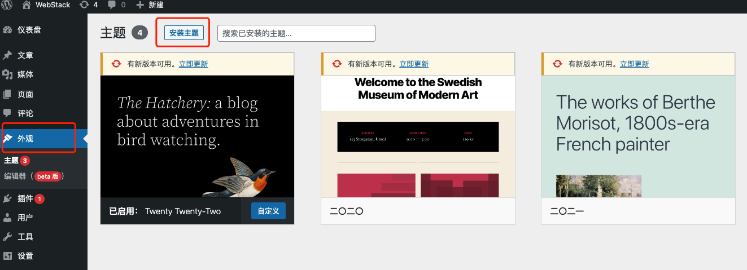Open the updates icon showing 4

pos(84,5)
